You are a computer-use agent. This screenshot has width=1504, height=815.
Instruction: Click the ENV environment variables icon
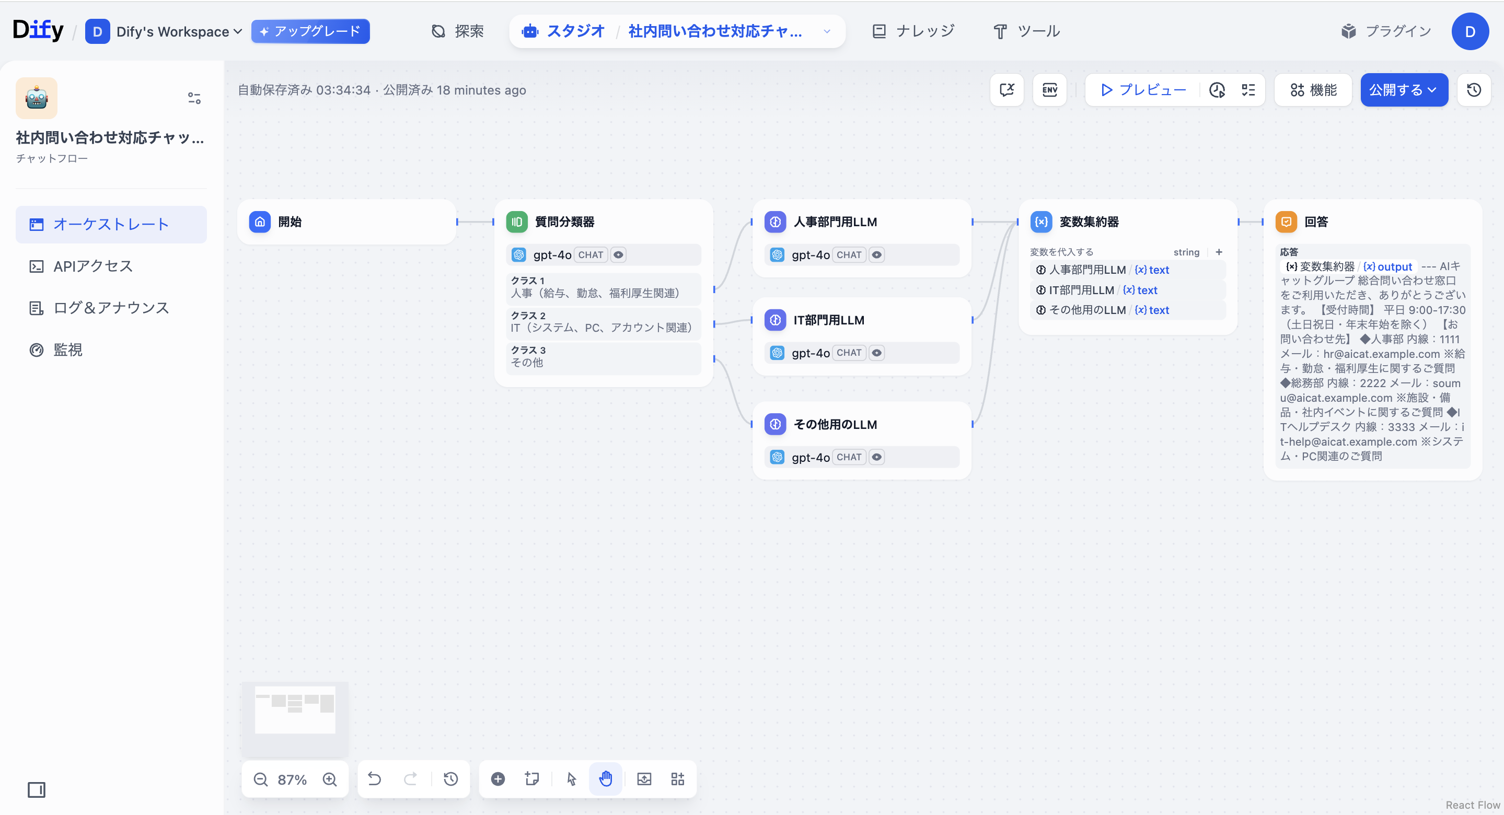(x=1049, y=90)
